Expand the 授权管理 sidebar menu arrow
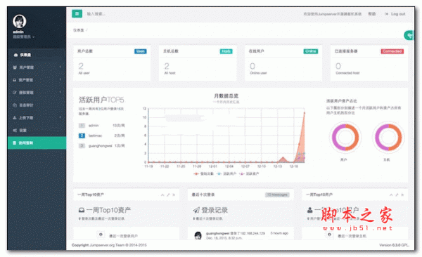 pos(60,92)
